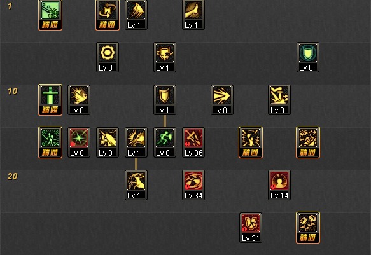Click the green running figure with shield skill

coord(165,142)
